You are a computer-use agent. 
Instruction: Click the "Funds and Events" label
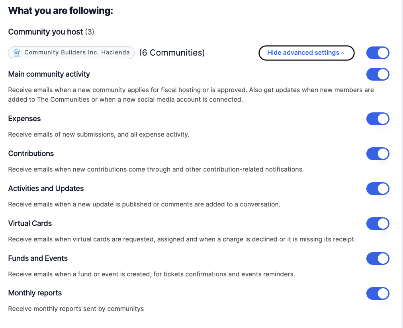(38, 259)
